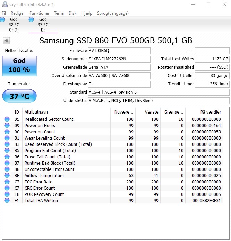
Task: Click the Drevbogstav E: field
Action: 119,84
